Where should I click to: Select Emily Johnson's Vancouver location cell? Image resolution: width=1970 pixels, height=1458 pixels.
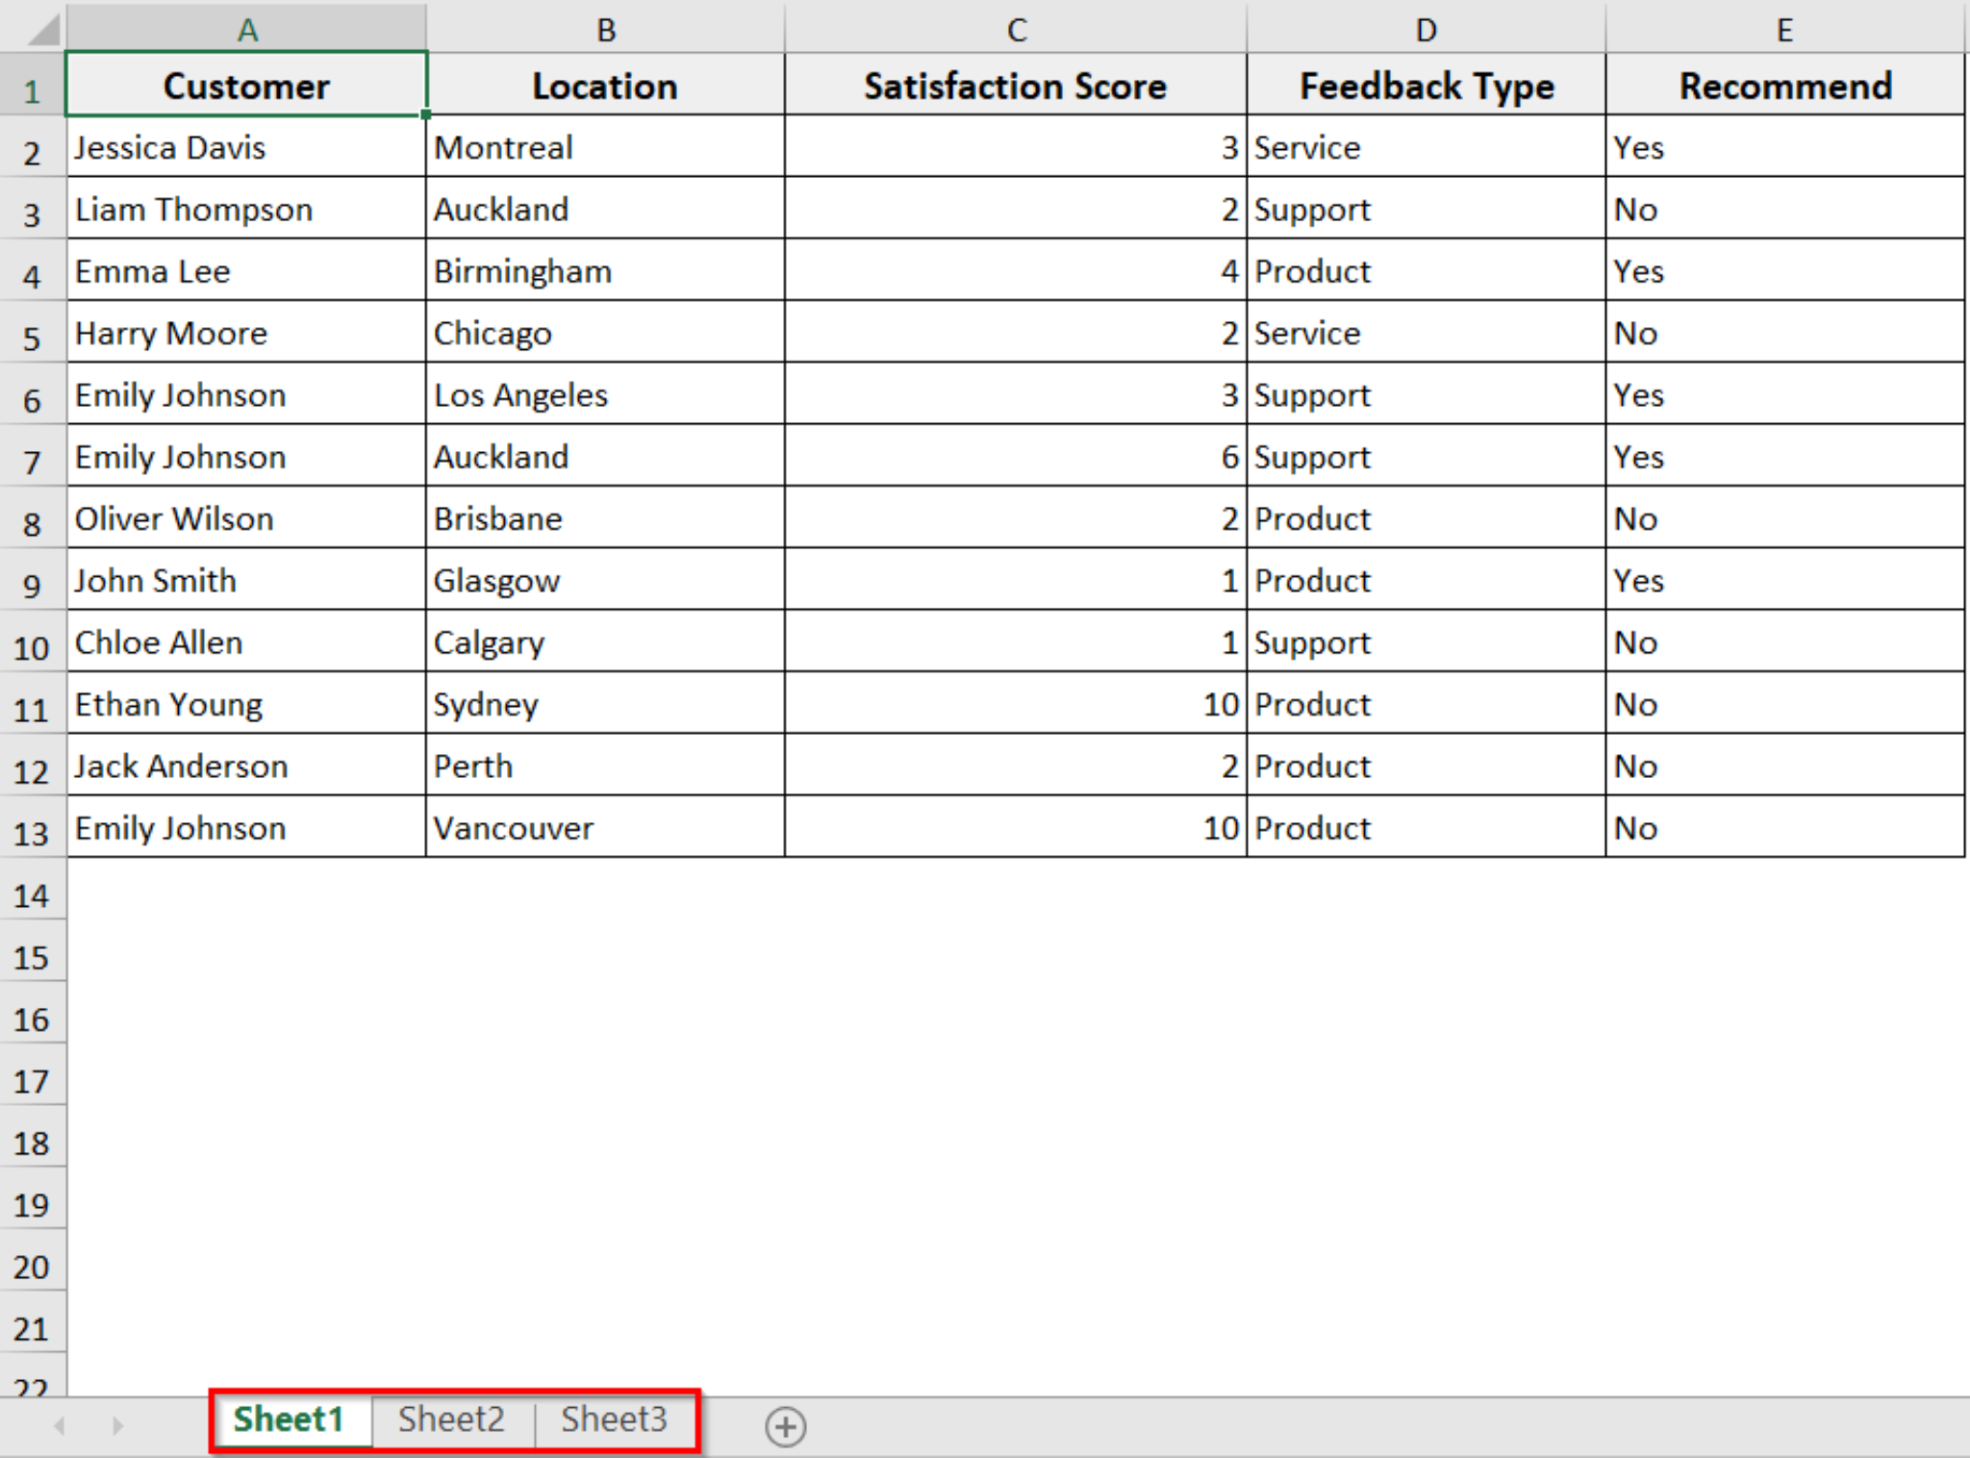tap(604, 829)
